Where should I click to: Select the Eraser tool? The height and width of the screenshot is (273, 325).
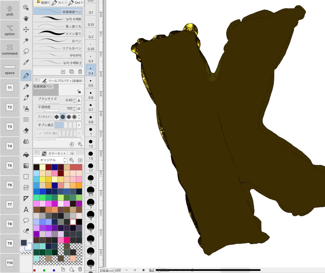[x=26, y=131]
